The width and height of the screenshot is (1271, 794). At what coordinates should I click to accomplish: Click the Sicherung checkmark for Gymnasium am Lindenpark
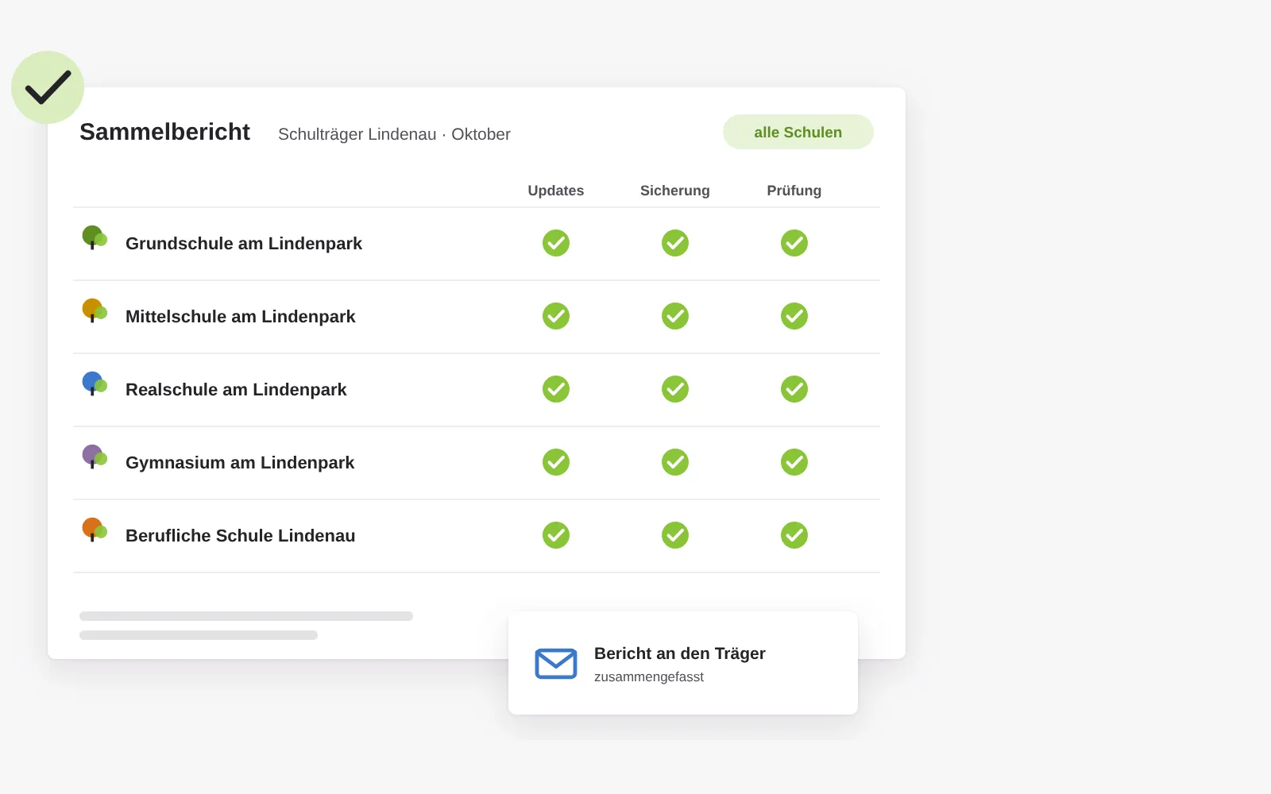(x=675, y=462)
